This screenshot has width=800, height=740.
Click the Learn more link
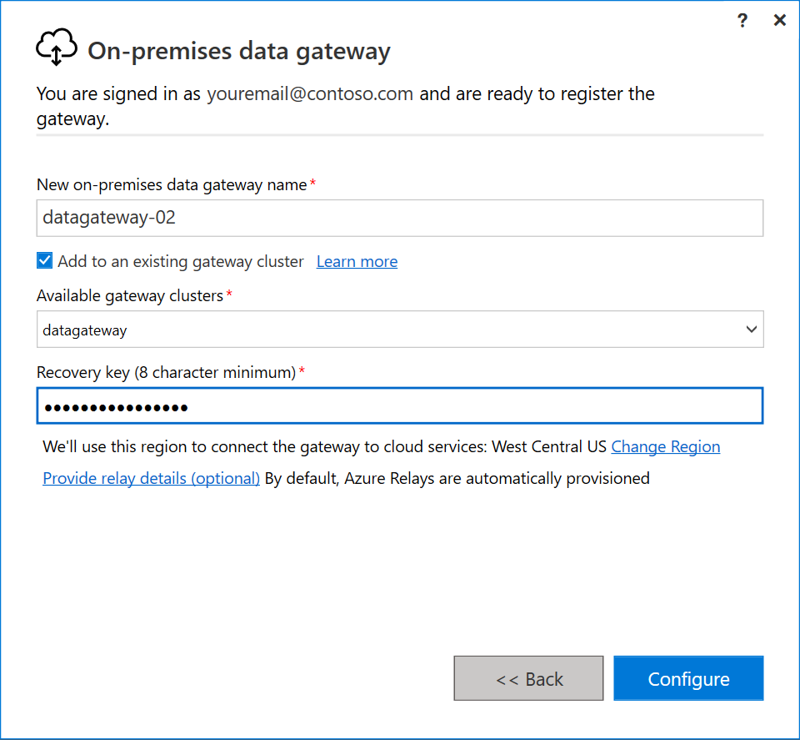point(357,261)
